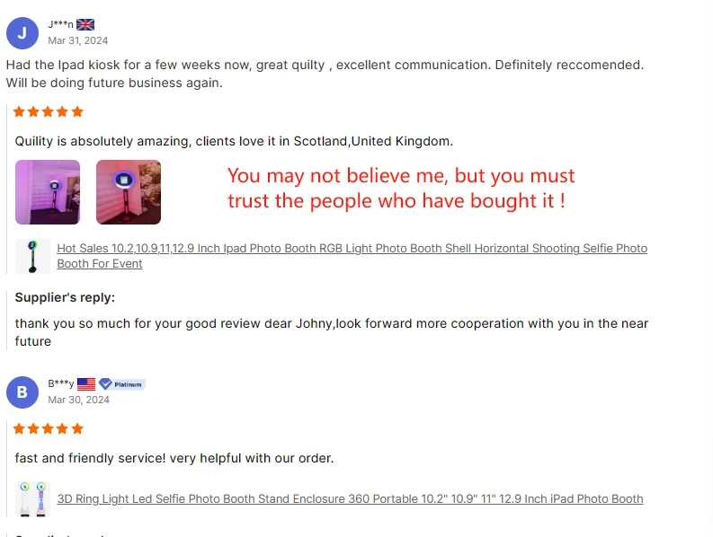
Task: Click the reviewer name J***n
Action: (60, 24)
